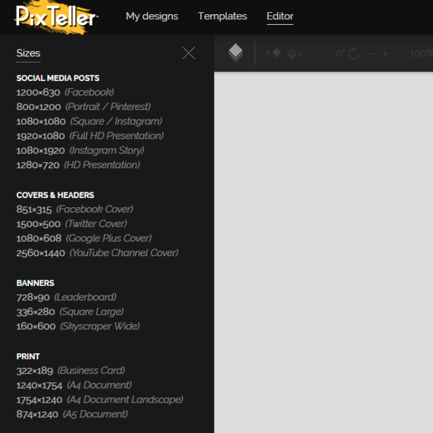
Task: Click the 100% zoom value
Action: click(421, 53)
